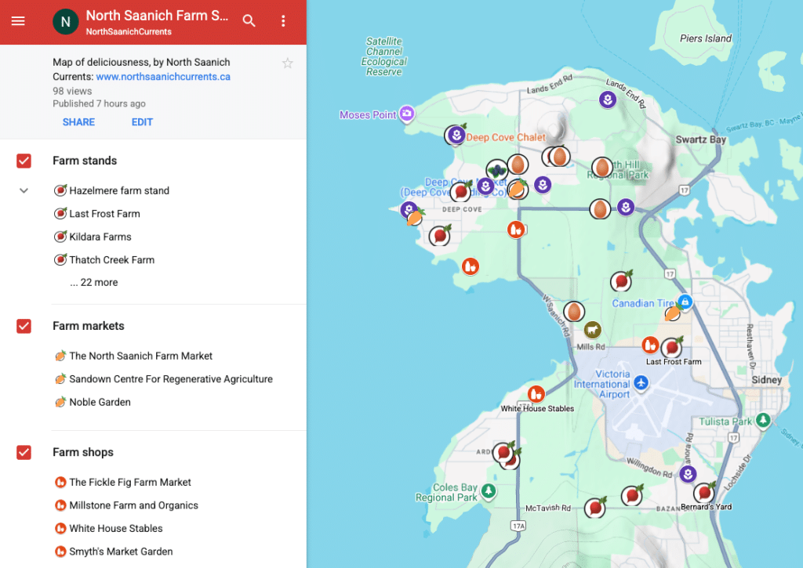Click the Last Frost Farm map marker
Screen dimensions: 803x568
pos(671,347)
